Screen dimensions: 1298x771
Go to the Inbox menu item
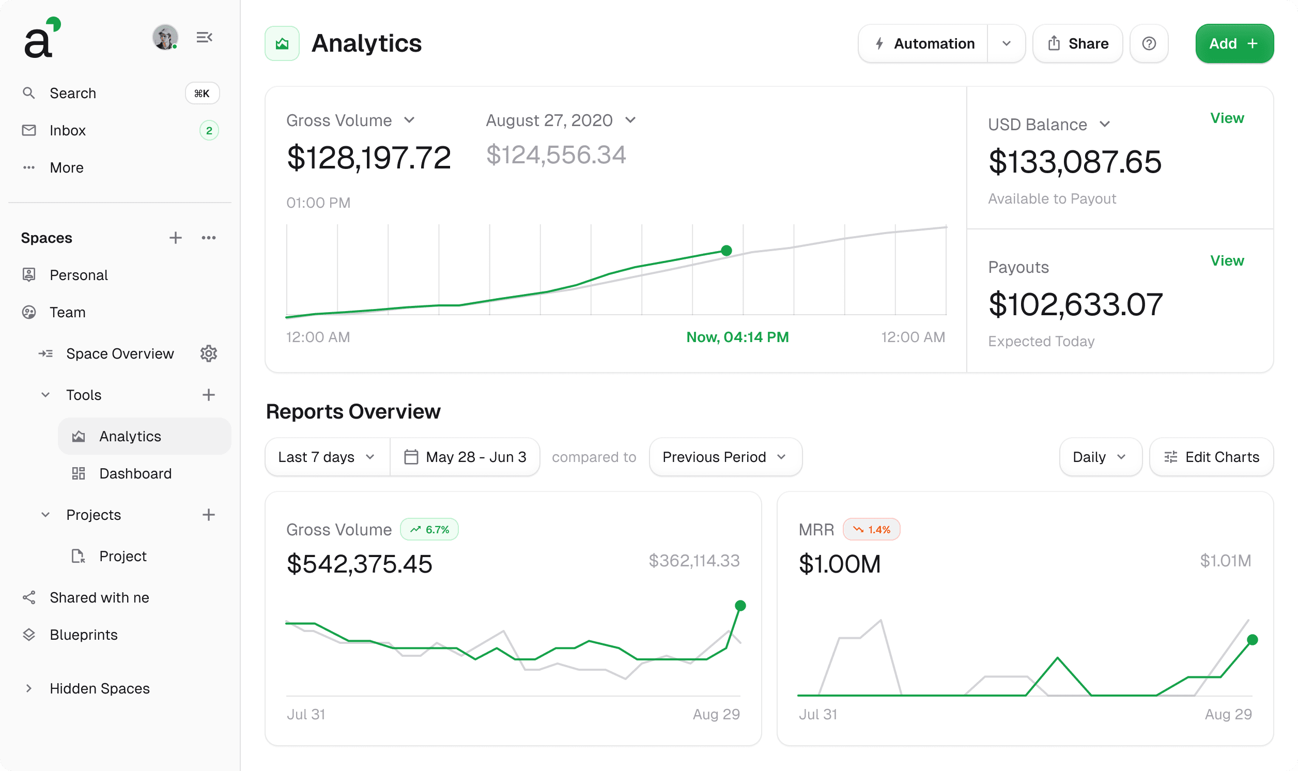pos(68,130)
